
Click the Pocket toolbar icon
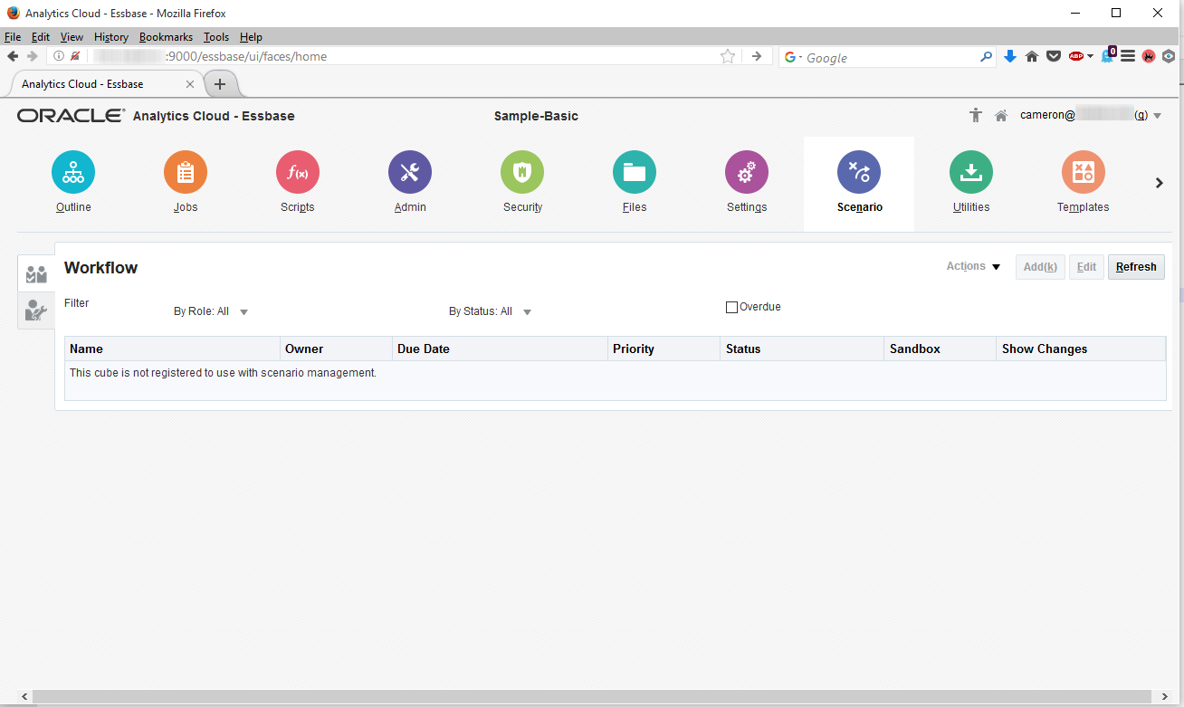click(x=1054, y=56)
